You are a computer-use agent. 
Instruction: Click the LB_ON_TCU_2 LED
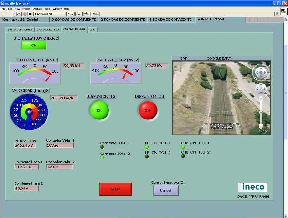click(147, 156)
